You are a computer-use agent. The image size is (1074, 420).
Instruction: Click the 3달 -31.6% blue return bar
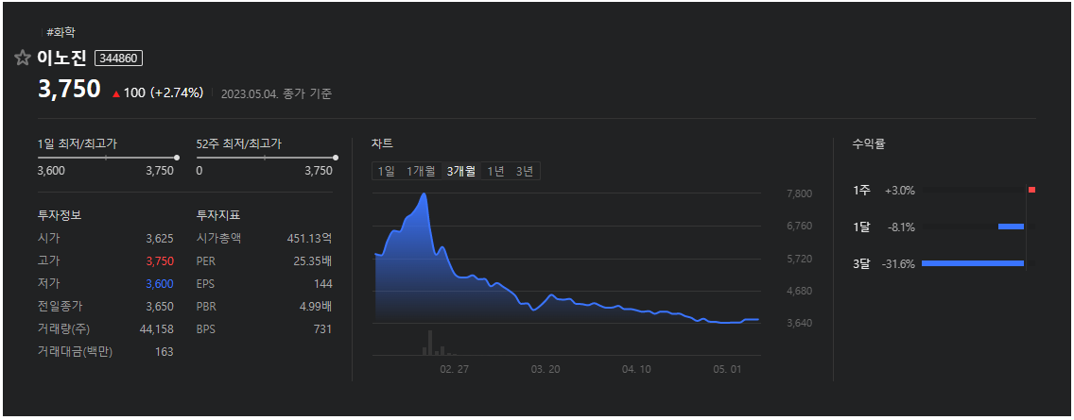(973, 263)
